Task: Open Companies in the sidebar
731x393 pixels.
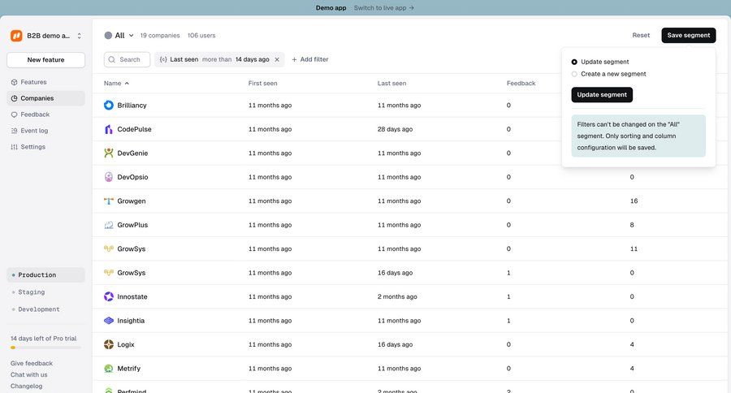Action: [x=45, y=98]
